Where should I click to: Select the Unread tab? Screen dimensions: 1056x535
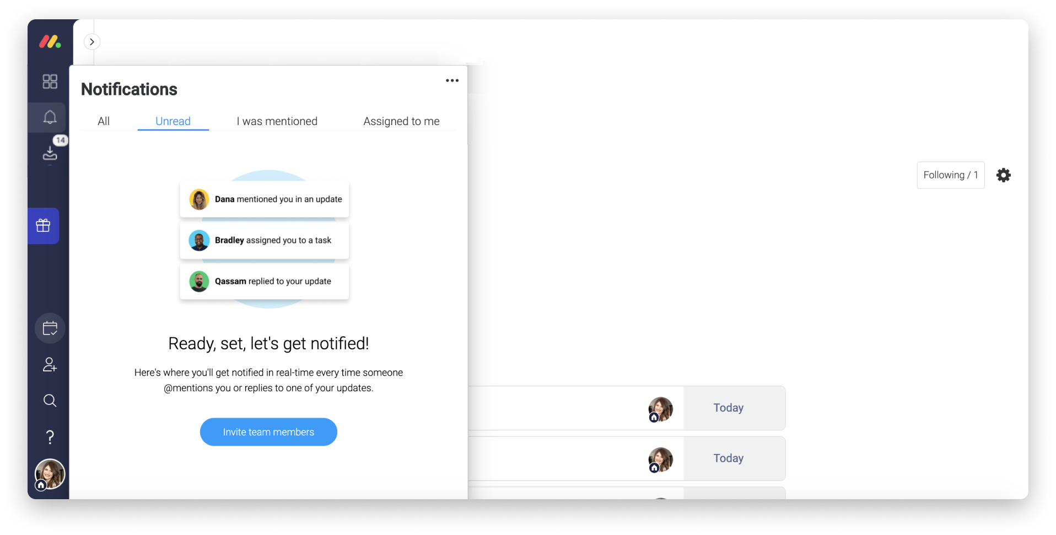(173, 121)
